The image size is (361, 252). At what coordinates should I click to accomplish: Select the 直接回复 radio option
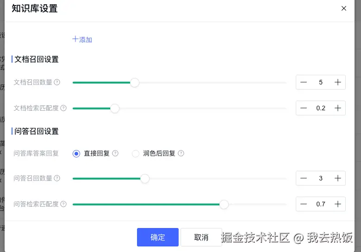(x=76, y=154)
